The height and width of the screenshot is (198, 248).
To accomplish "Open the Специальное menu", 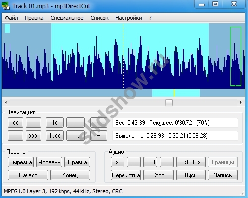I will [x=67, y=18].
